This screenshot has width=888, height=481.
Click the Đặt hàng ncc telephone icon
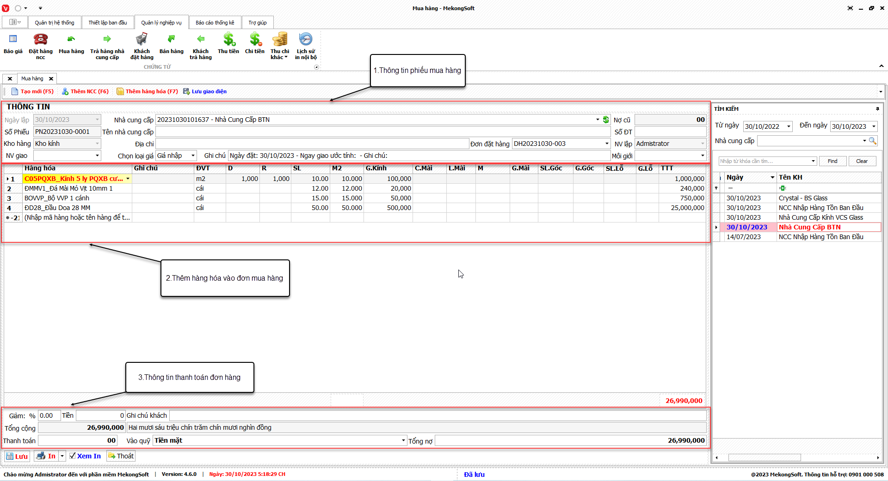point(41,40)
